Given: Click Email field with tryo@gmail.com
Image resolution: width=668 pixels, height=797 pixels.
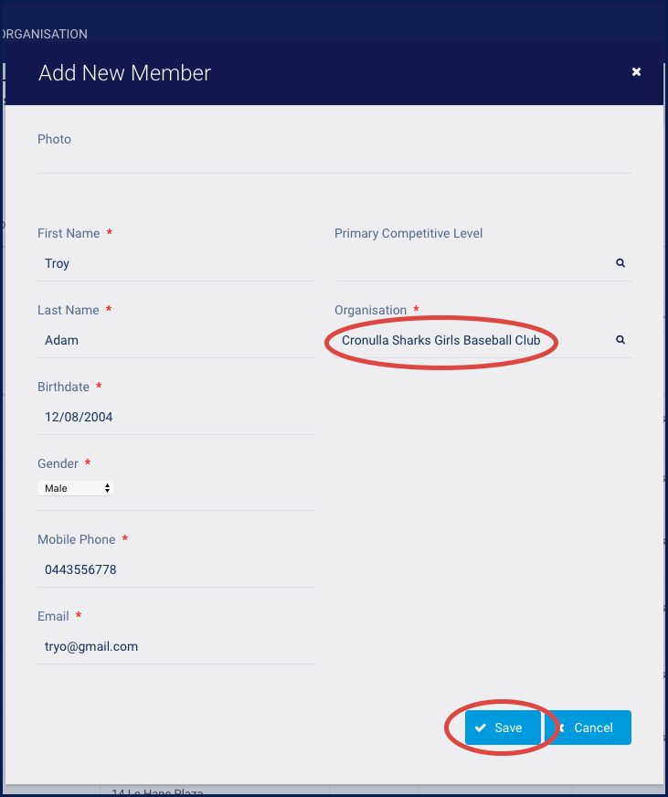Looking at the screenshot, I should tap(175, 646).
